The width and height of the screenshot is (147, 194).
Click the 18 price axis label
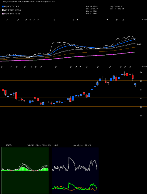click(x=141, y=98)
